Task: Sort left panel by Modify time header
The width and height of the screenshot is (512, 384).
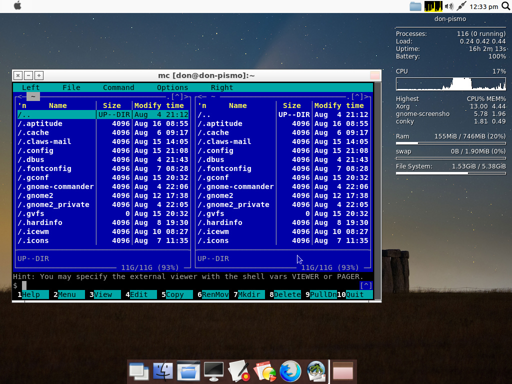Action: (x=159, y=105)
